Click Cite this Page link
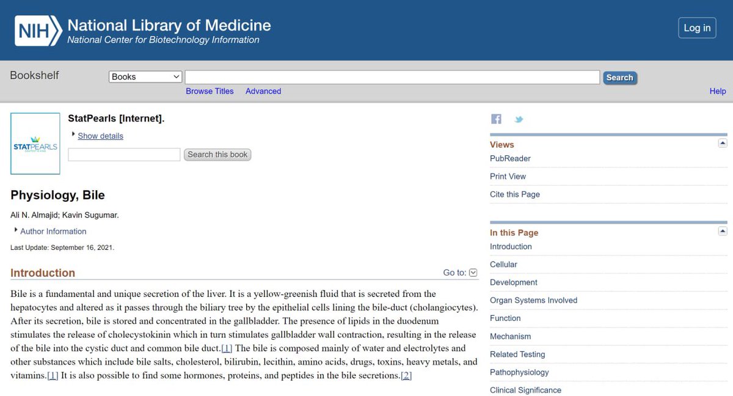This screenshot has width=733, height=396. 515,194
